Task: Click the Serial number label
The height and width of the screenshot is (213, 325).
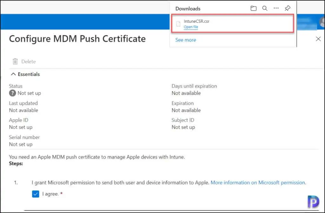Action: pos(24,137)
